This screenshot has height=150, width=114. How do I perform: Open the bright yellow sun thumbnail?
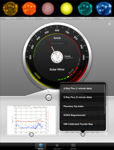(66, 9)
